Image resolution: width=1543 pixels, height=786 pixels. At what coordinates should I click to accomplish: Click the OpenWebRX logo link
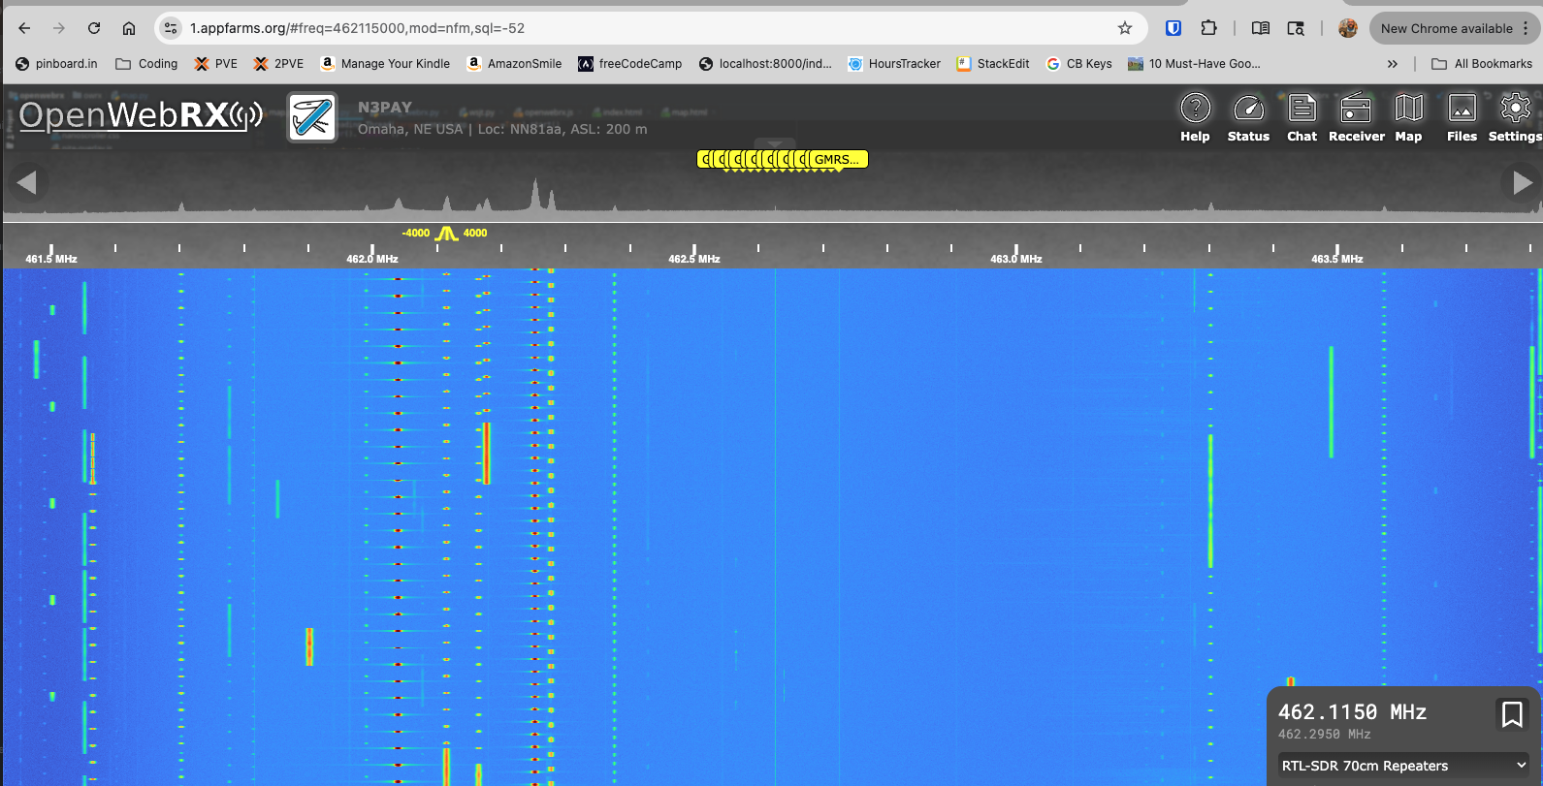tap(141, 116)
